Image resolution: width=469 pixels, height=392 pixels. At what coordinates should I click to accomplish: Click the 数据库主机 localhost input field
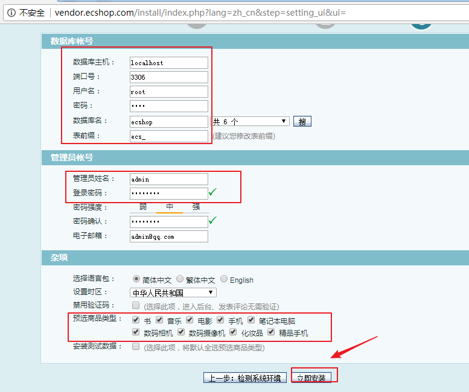168,62
